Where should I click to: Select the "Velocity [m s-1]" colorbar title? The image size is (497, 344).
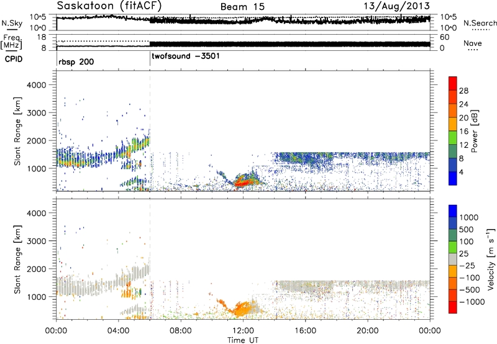click(491, 259)
